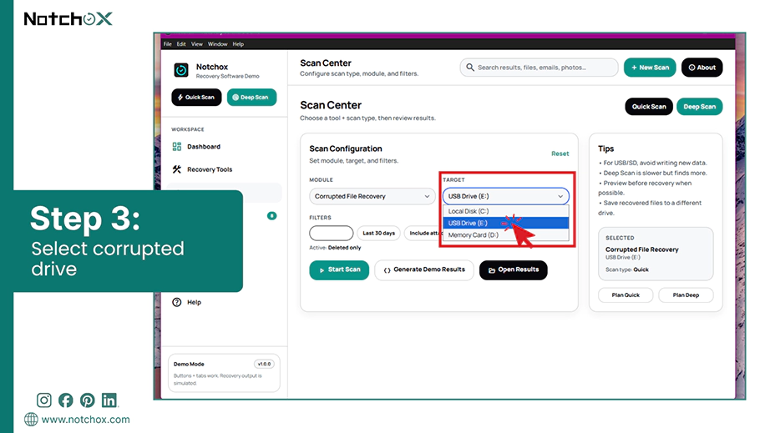Expand the Module dropdown Corrupted File Recovery
Viewport: 770px width, 433px height.
[x=372, y=196]
